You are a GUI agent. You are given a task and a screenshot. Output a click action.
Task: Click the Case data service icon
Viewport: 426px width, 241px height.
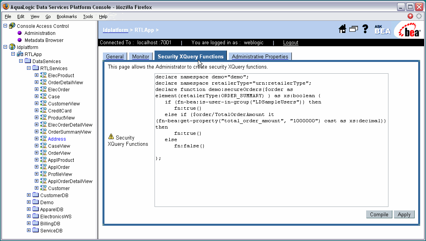point(43,96)
